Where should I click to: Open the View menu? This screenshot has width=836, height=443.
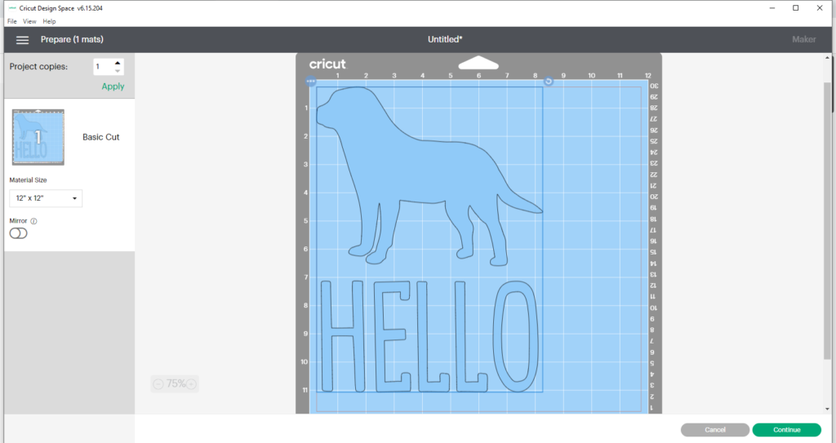(x=29, y=21)
